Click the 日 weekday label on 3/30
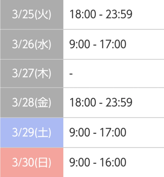164x177 pixels. click(42, 162)
